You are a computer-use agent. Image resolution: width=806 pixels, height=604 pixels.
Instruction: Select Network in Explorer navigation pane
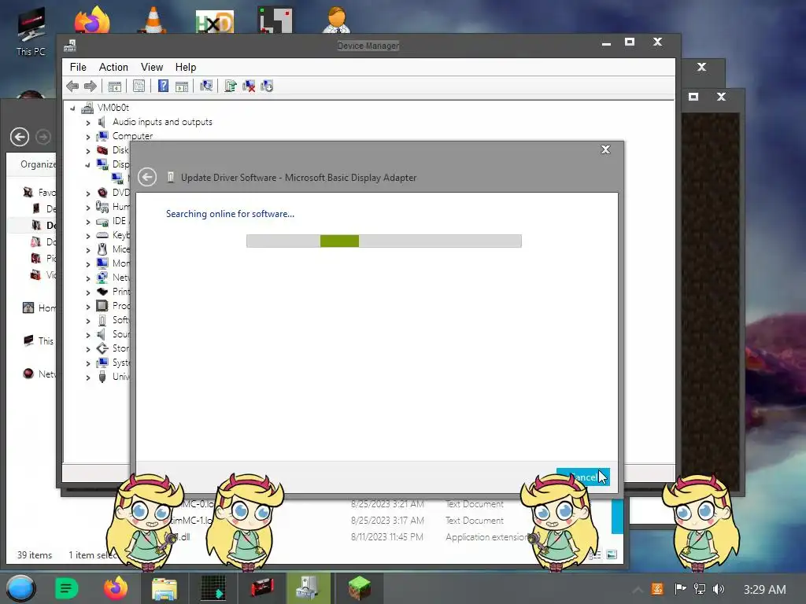[x=39, y=374]
